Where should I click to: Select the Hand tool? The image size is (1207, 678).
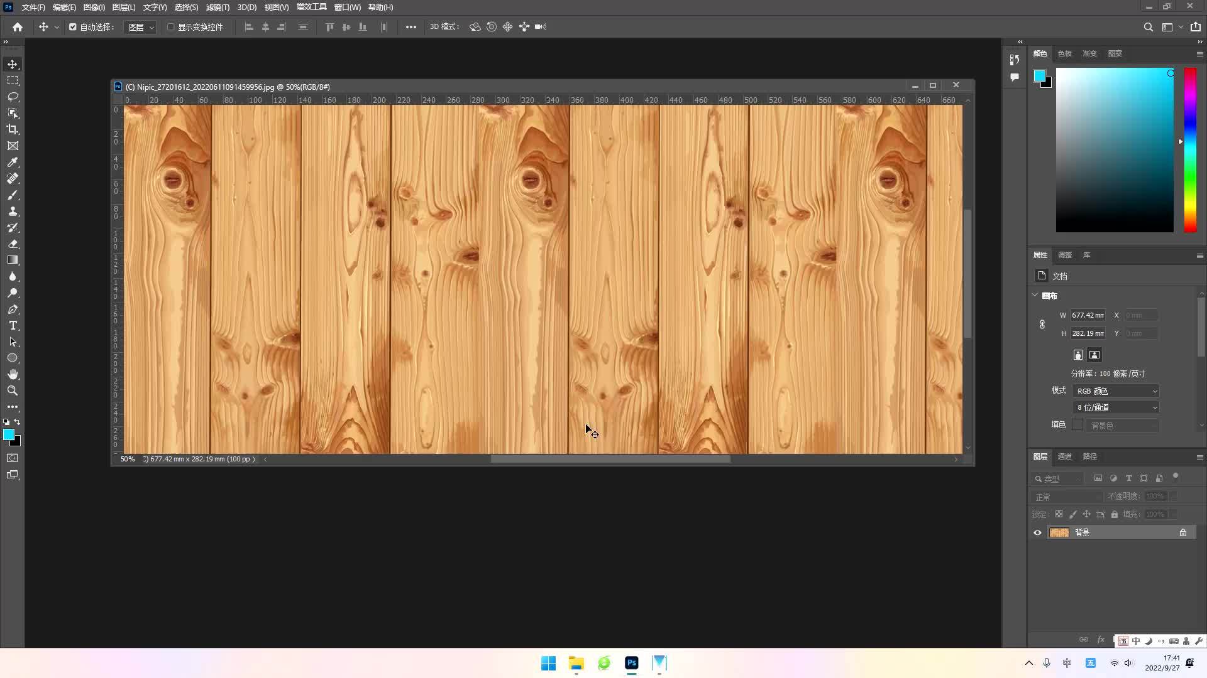[13, 374]
